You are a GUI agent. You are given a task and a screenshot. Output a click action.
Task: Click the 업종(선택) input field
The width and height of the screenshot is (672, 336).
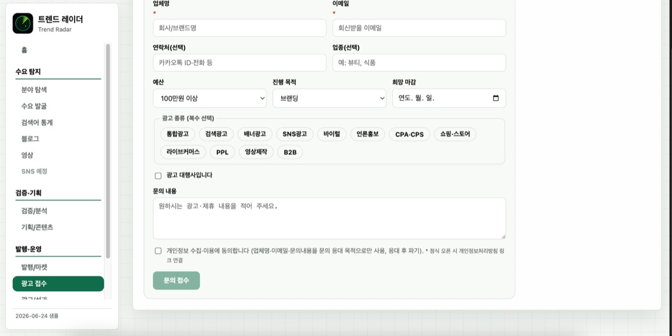point(419,63)
